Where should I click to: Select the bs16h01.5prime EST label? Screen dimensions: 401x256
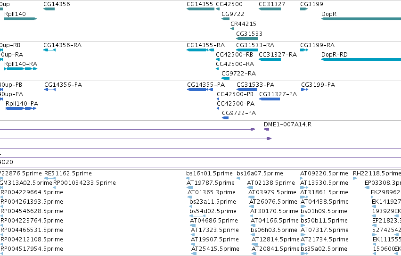209,173
